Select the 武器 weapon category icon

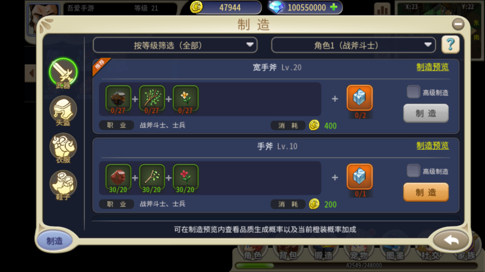tap(63, 73)
